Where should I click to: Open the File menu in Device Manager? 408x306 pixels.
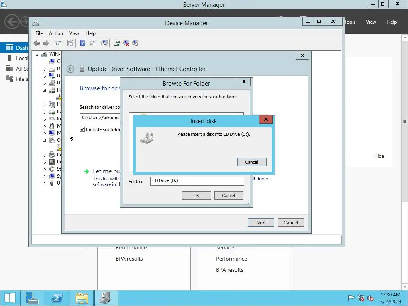pos(39,33)
